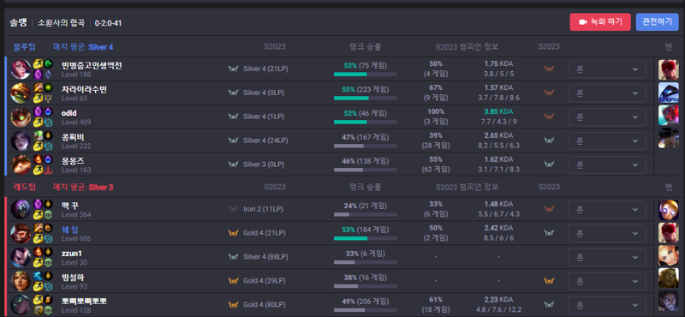Click the last red team ban portrait
The height and width of the screenshot is (317, 685).
pos(669,301)
